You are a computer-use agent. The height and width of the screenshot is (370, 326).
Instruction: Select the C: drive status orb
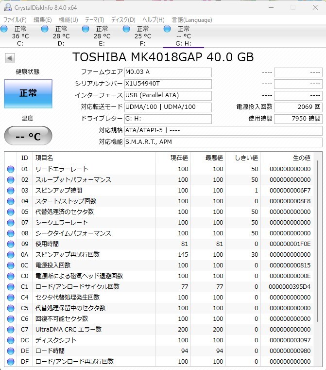coord(5,29)
